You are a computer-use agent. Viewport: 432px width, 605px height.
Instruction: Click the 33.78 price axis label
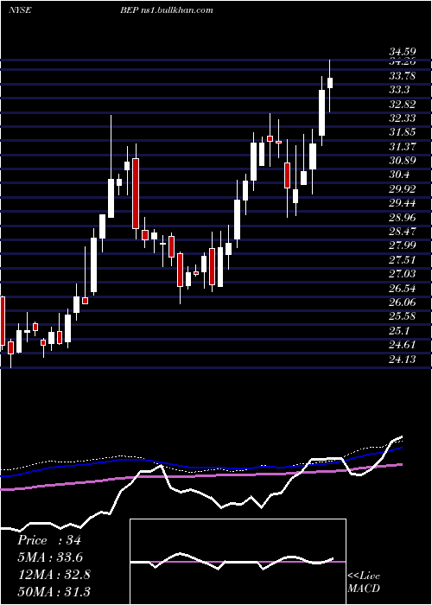coord(403,76)
